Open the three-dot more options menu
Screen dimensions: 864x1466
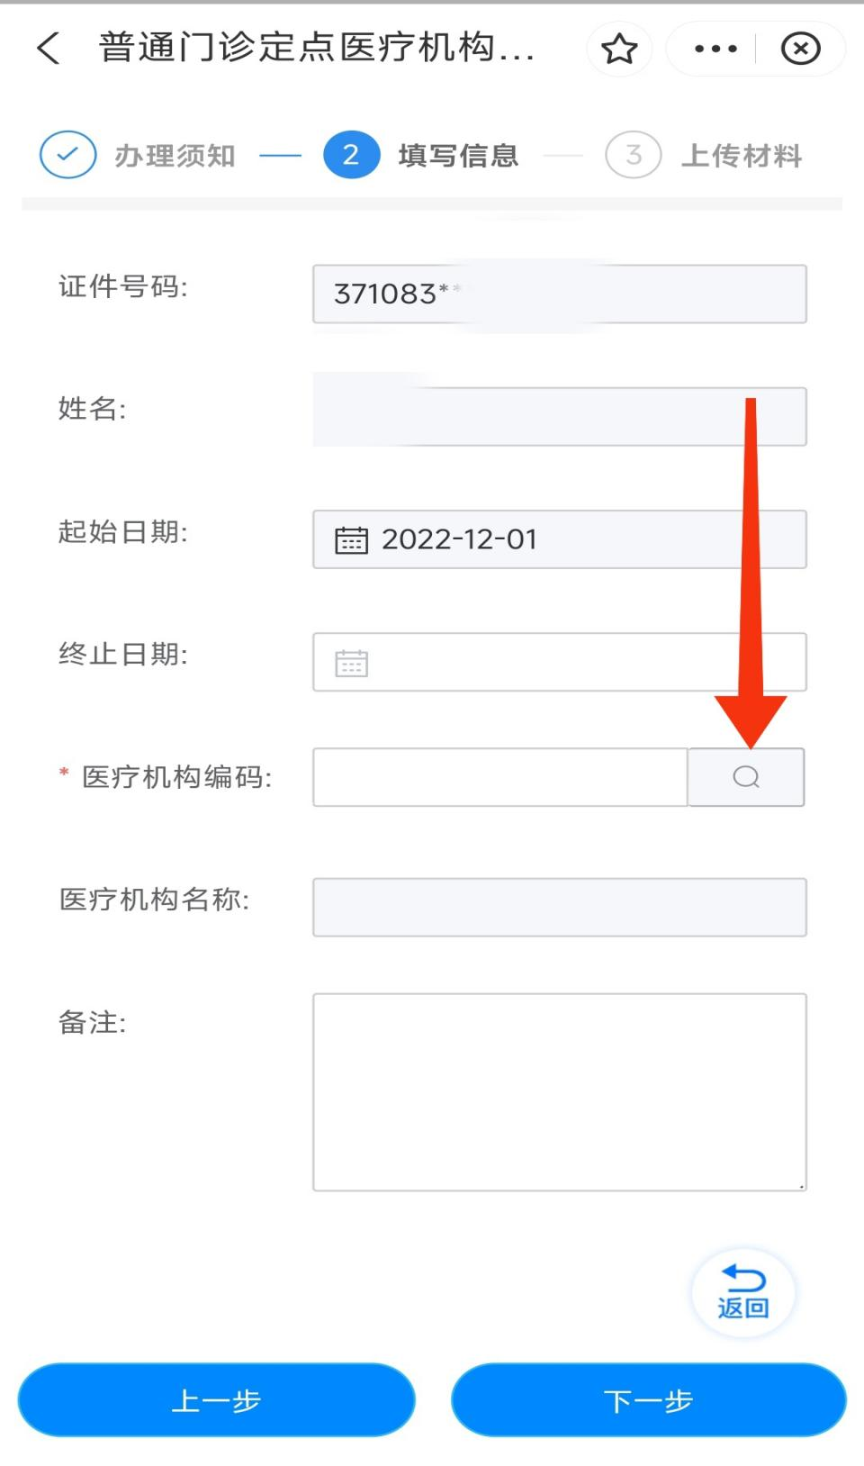715,49
